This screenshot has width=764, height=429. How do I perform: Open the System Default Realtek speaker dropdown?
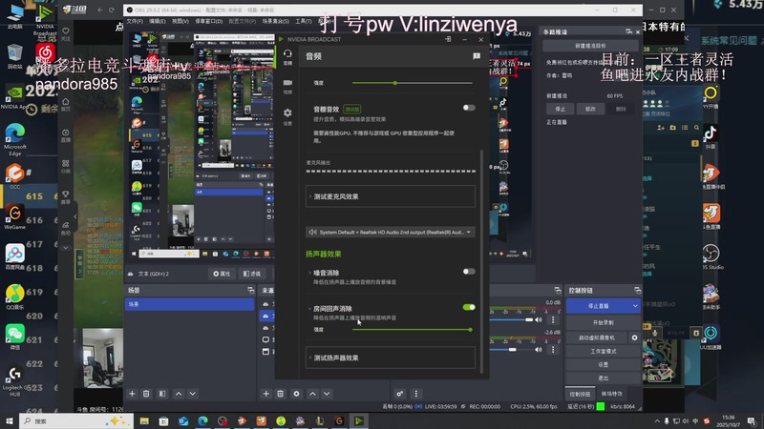pyautogui.click(x=391, y=232)
